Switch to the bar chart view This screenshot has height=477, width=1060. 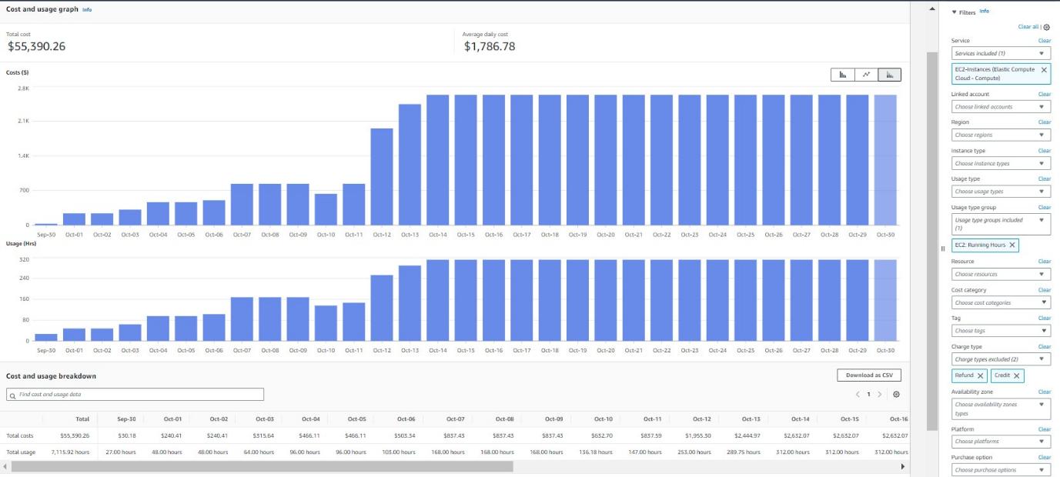[842, 75]
